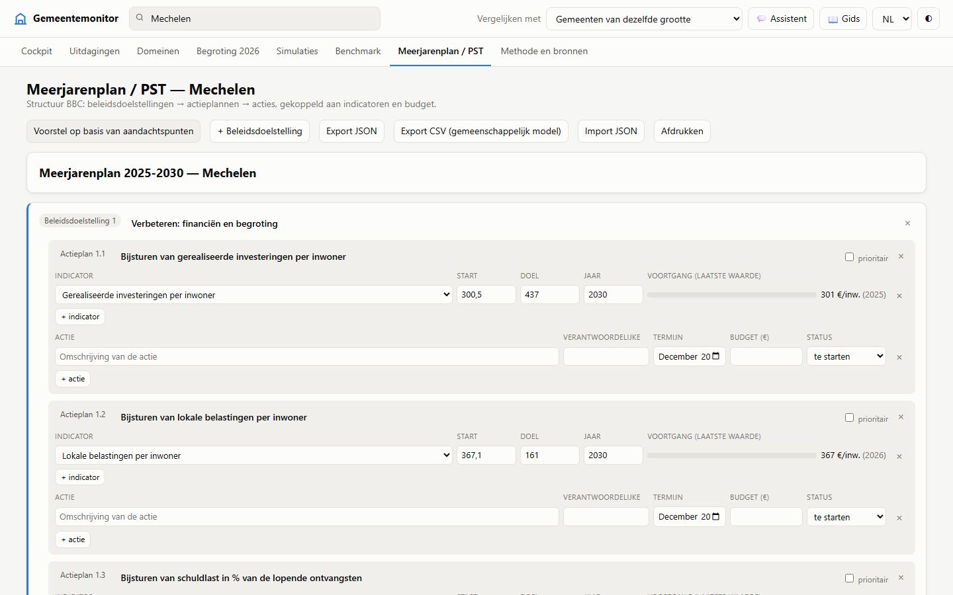Remove Beleidsdoelstelling 1 with its close icon
The width and height of the screenshot is (953, 595).
[907, 223]
